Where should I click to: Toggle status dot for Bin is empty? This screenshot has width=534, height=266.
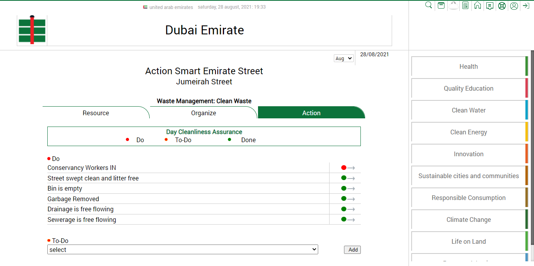(344, 188)
